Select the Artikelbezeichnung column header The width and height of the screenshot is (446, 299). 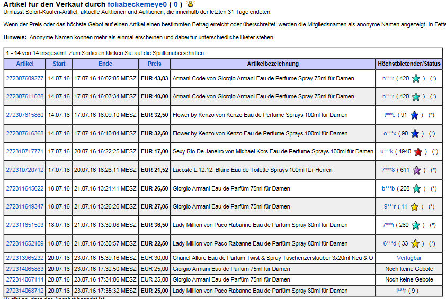[x=273, y=64]
